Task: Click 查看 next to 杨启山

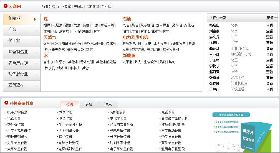Action: [x=269, y=25]
